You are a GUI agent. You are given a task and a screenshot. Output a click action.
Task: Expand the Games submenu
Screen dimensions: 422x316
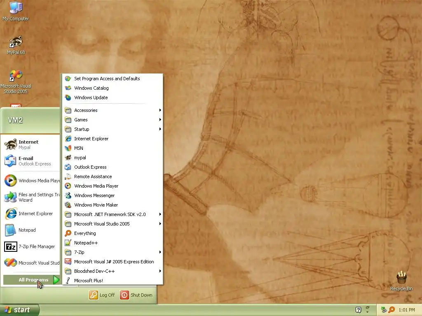113,120
